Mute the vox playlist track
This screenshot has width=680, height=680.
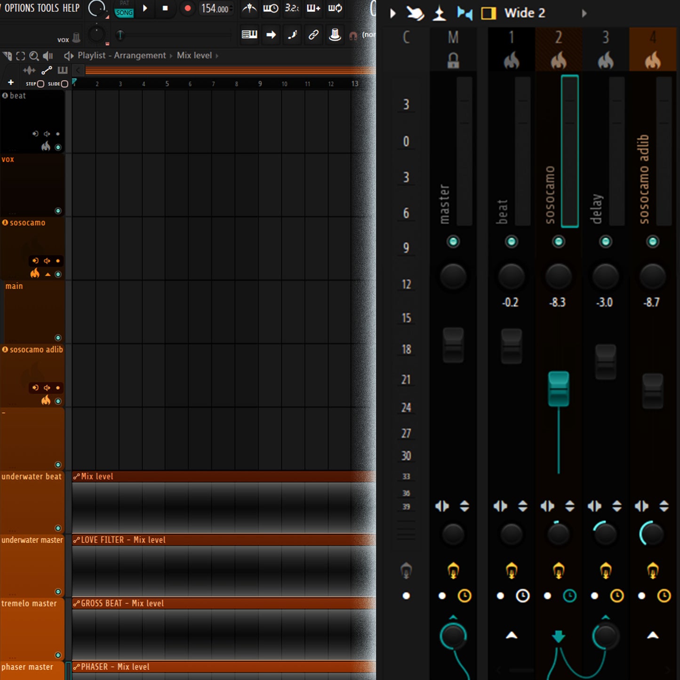tap(58, 211)
